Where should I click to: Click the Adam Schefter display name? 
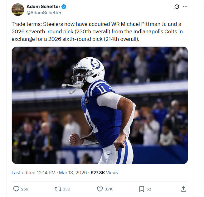(43, 7)
